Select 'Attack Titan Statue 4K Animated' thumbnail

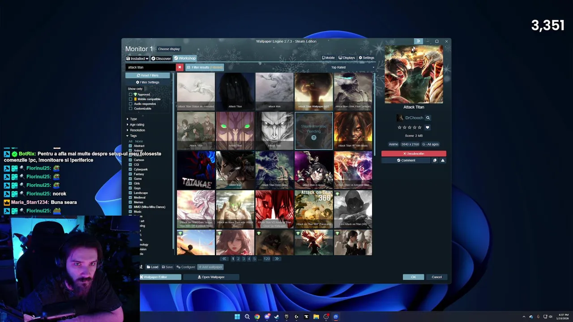[x=196, y=91]
